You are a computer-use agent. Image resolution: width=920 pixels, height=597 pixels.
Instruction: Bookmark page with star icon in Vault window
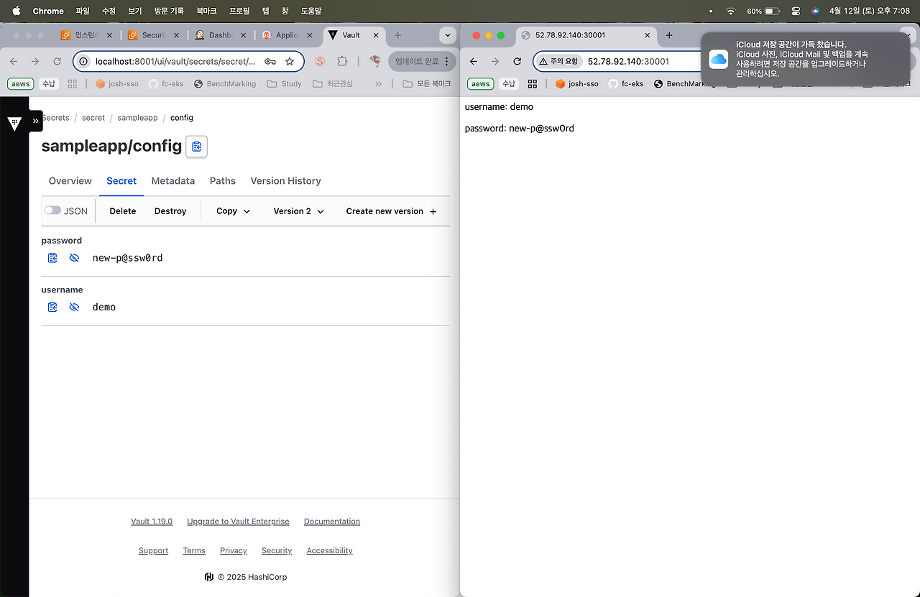tap(290, 62)
